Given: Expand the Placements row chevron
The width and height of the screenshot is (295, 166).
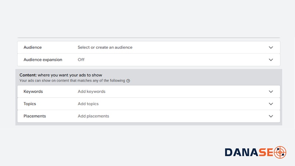Looking at the screenshot, I should coord(271,116).
